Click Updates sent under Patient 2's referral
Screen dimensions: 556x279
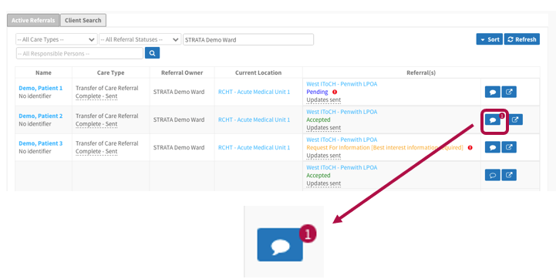tap(323, 128)
